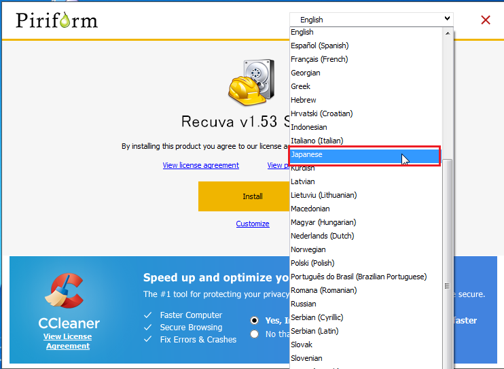The image size is (504, 369).
Task: Click the 'Secure Browsing' feature text
Action: click(x=191, y=327)
